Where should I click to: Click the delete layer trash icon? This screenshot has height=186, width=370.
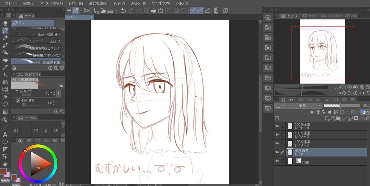[x=367, y=118]
